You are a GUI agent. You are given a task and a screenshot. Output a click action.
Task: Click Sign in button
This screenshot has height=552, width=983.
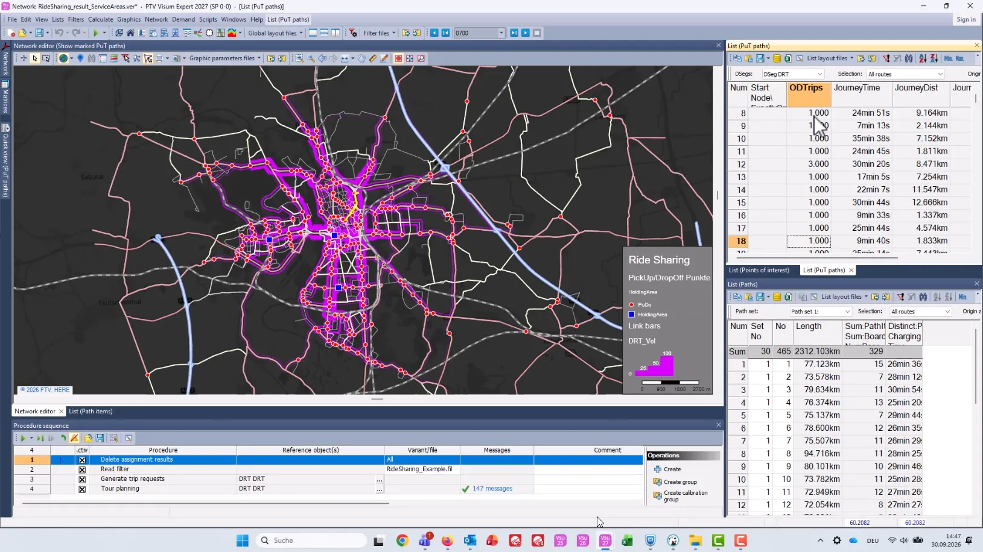pyautogui.click(x=966, y=19)
